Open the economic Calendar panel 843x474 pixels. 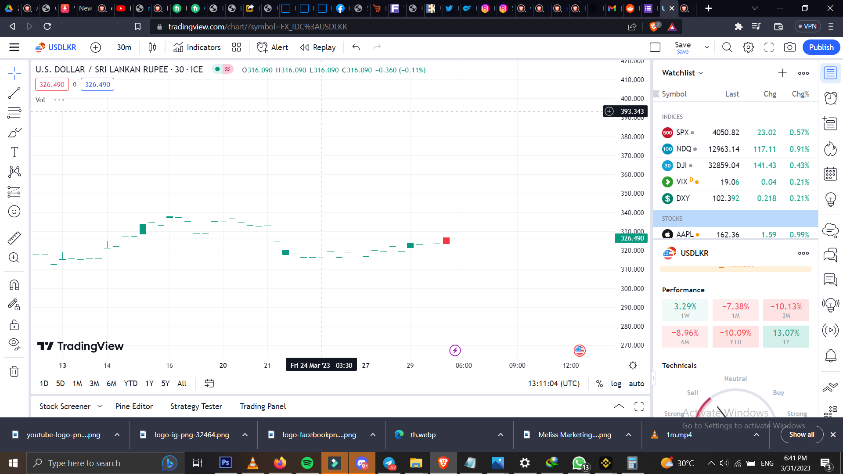(830, 174)
